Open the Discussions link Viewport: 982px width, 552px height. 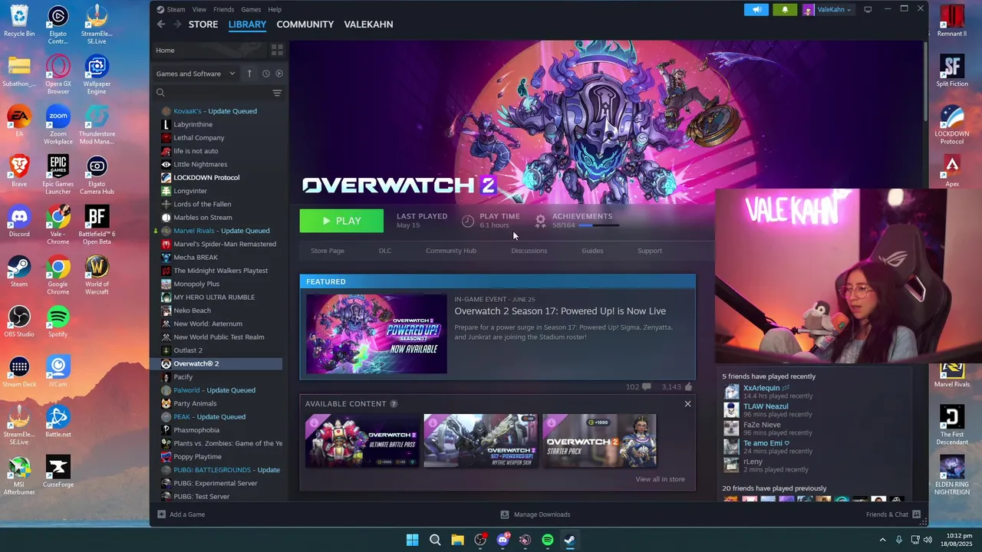point(529,251)
